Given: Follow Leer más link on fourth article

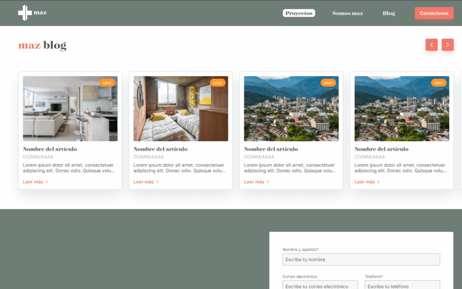Looking at the screenshot, I should [367, 182].
